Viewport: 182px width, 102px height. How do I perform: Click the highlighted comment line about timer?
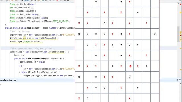pos(31,48)
